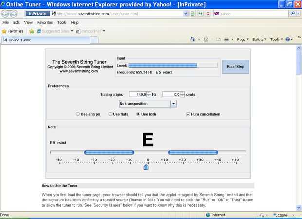
Task: Click the Feeds toolbar icon
Action: click(x=206, y=40)
